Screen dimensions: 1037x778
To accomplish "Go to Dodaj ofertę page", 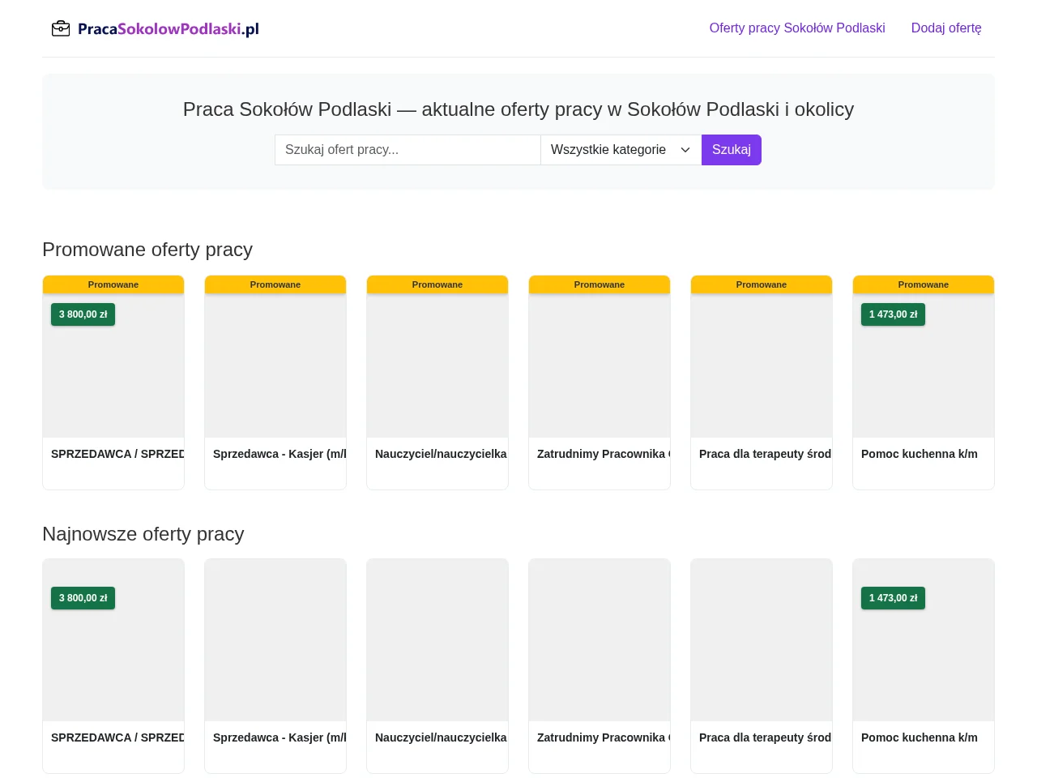I will [x=946, y=28].
